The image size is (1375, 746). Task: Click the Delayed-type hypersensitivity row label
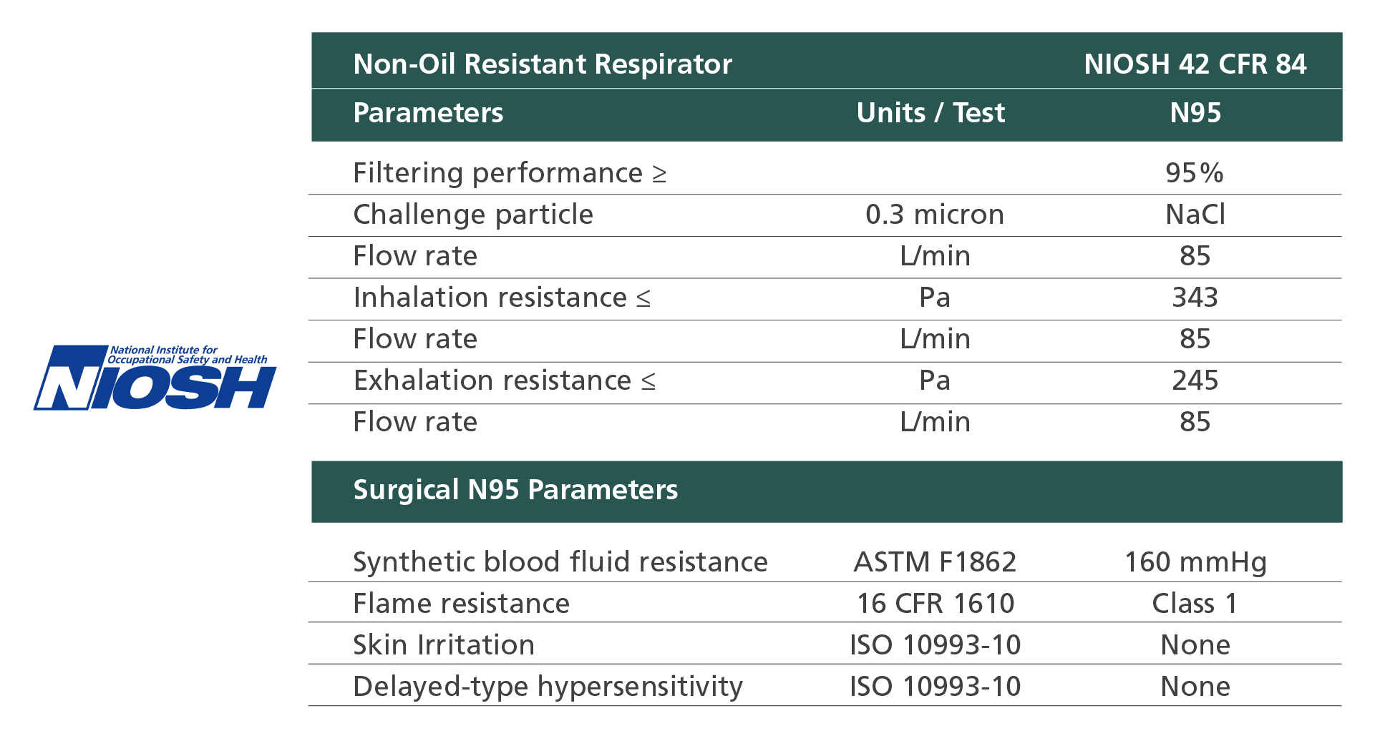[548, 687]
